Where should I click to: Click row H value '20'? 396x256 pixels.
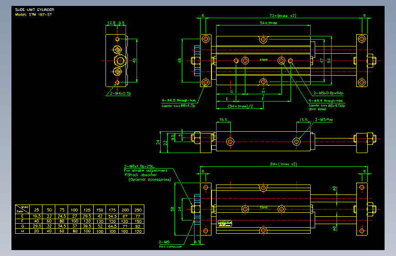(37, 231)
